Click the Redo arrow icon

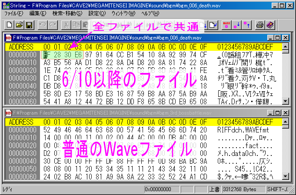point(52,25)
